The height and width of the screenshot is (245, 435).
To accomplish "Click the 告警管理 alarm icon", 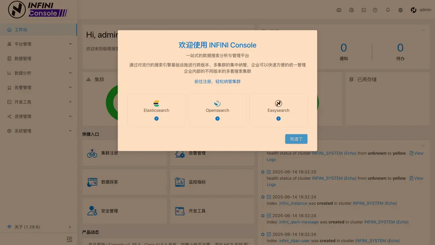I will tap(9, 87).
